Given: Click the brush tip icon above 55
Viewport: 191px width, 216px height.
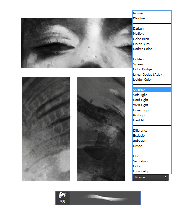Looking at the screenshot, I should coord(62,195).
